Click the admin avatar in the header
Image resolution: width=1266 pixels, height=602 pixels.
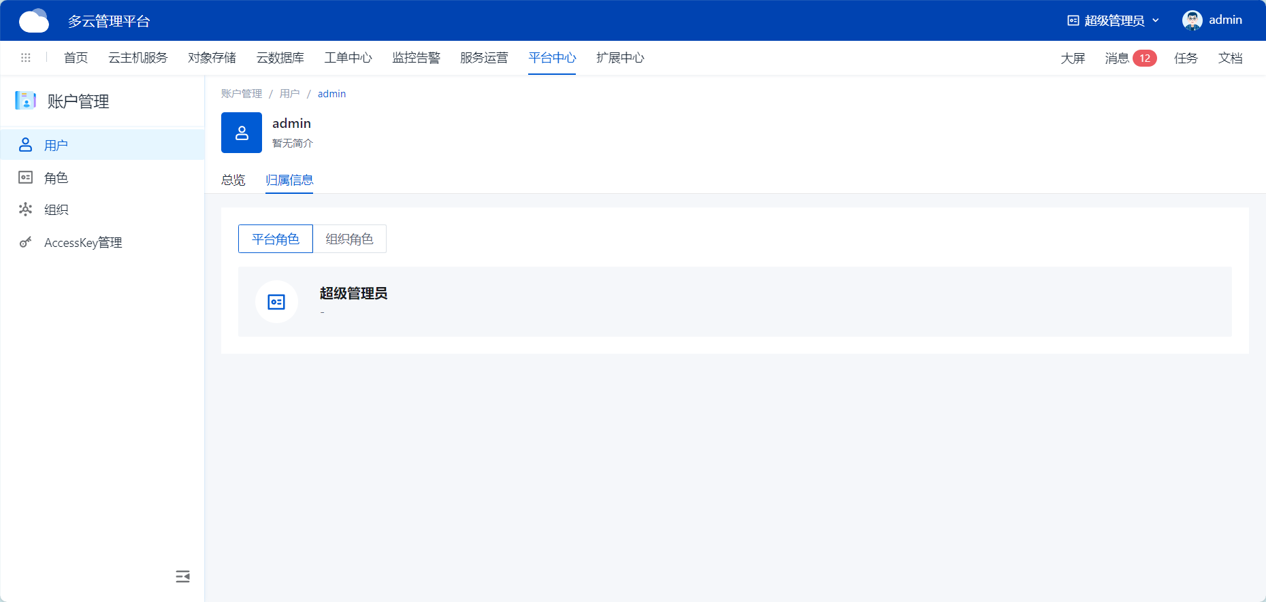(x=1192, y=20)
